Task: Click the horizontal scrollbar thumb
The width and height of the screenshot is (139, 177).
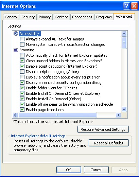Action: (x=58, y=115)
